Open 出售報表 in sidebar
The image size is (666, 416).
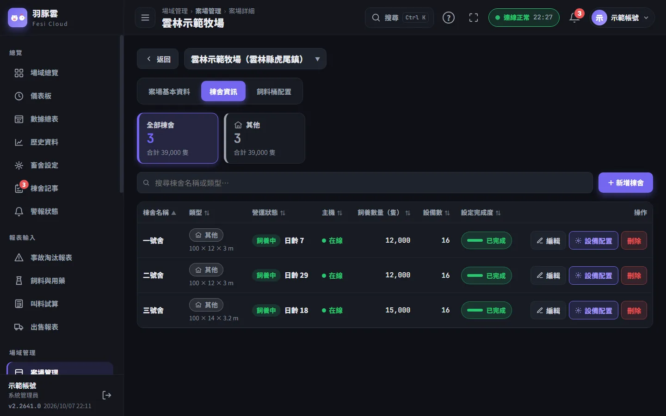pyautogui.click(x=61, y=327)
